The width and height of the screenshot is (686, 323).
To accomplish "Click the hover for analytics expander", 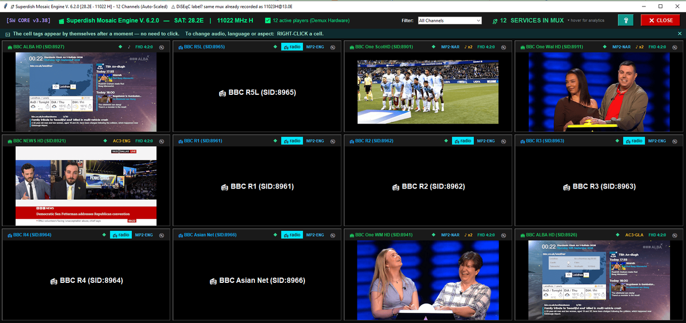I will (586, 21).
